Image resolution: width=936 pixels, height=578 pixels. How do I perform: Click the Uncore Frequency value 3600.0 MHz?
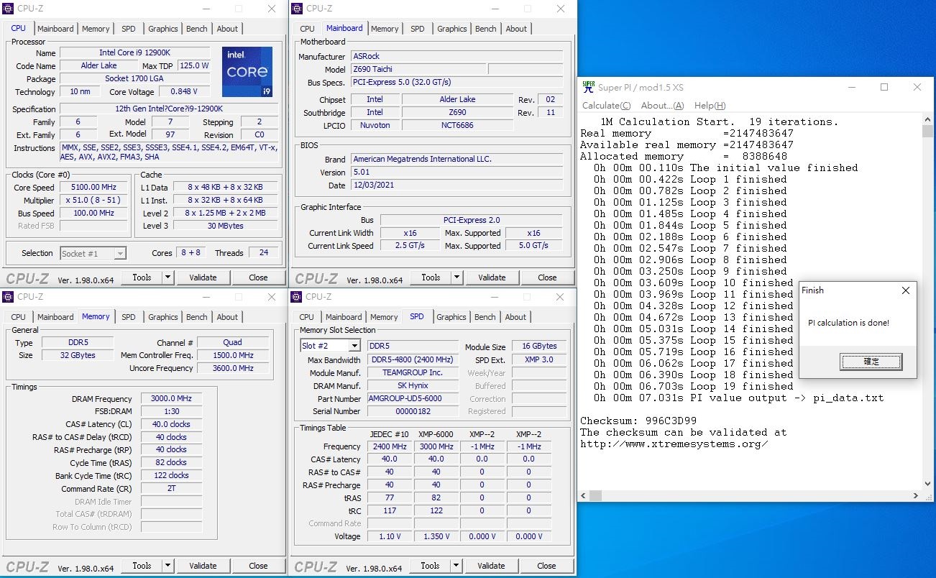coord(233,368)
